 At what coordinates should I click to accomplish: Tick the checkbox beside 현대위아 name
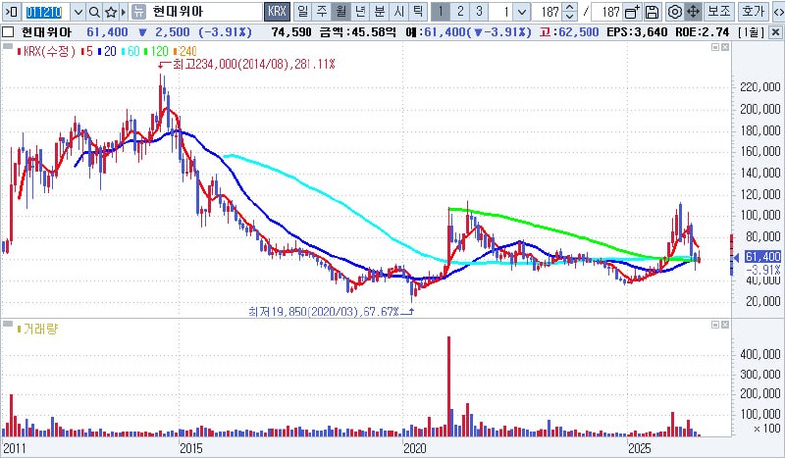click(x=8, y=32)
